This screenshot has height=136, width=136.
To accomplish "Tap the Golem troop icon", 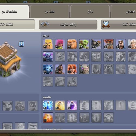I will click(84, 69).
